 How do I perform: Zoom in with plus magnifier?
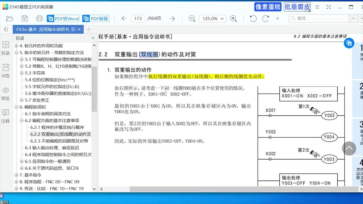(x=234, y=19)
